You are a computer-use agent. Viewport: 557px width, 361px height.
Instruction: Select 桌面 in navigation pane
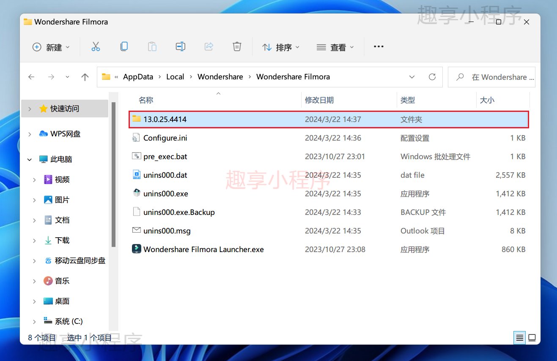[x=62, y=301]
